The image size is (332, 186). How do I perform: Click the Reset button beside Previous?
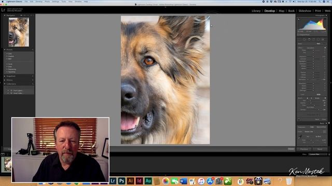(x=320, y=149)
